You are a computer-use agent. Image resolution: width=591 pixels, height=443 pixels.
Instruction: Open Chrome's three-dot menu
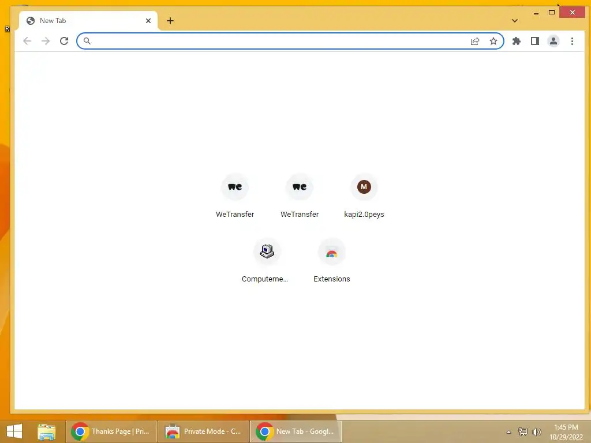(572, 41)
